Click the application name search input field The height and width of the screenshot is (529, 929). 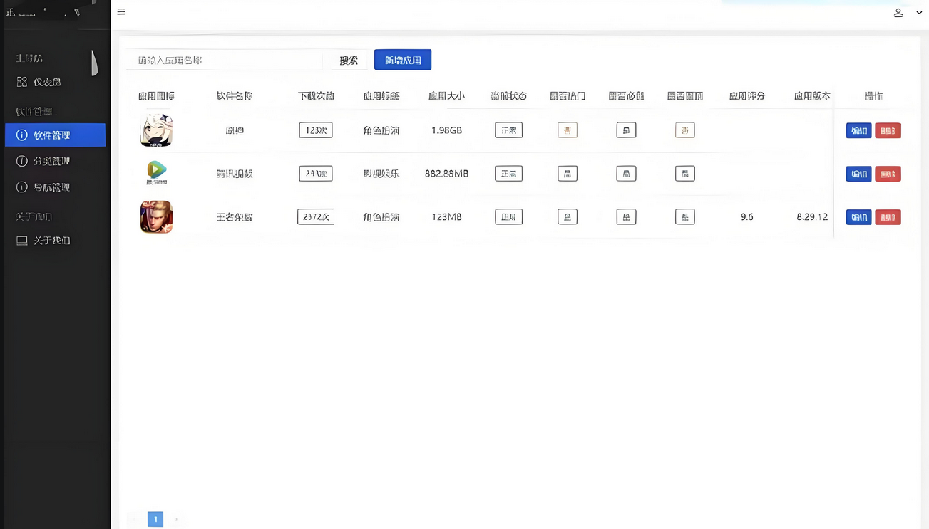(224, 60)
